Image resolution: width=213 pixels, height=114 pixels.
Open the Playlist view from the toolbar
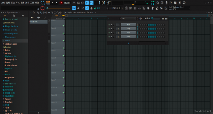click(126, 8)
